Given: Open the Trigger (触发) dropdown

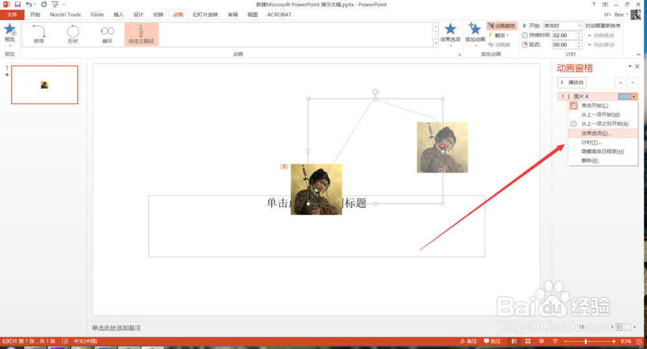Looking at the screenshot, I should tap(499, 36).
